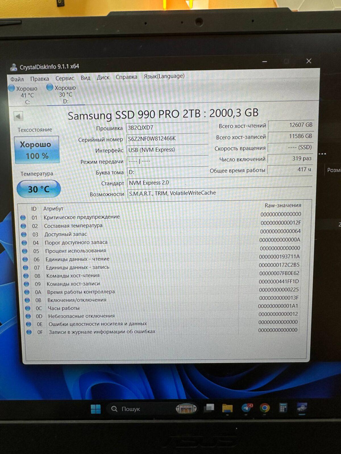Click the Атрибут column header
The width and height of the screenshot is (341, 454).
point(53,209)
